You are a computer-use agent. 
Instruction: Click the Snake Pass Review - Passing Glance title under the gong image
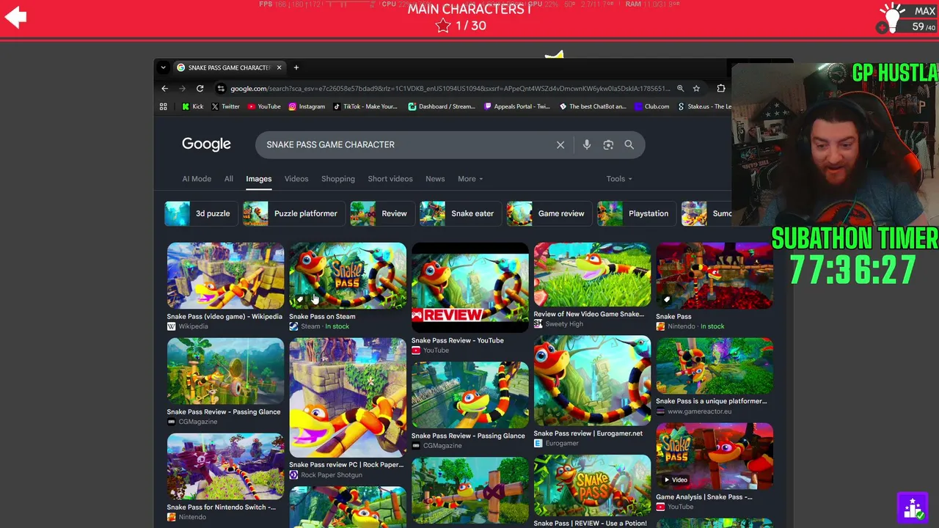[224, 412]
